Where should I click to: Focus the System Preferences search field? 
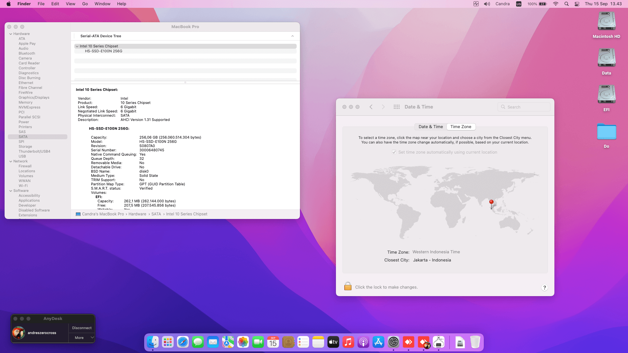524,107
